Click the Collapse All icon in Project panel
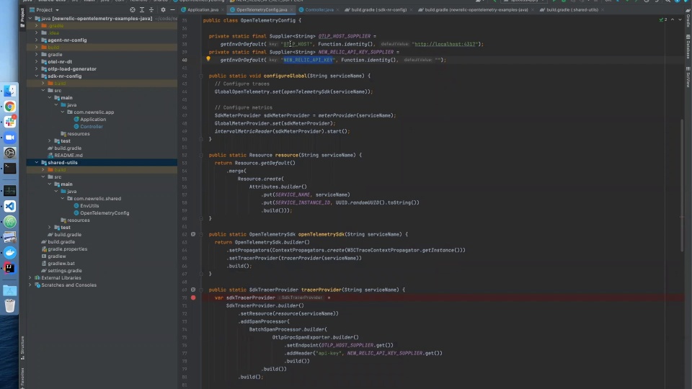Screen dimensions: 692x389 pos(151,9)
